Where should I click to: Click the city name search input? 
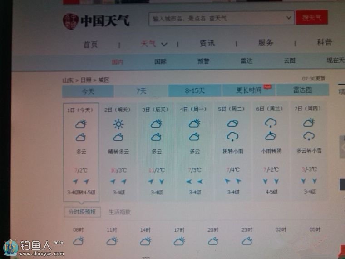[x=217, y=19]
